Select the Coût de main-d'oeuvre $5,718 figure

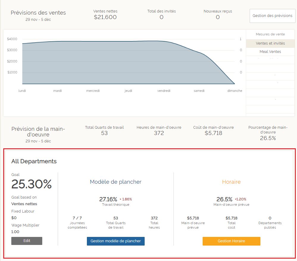click(x=213, y=133)
